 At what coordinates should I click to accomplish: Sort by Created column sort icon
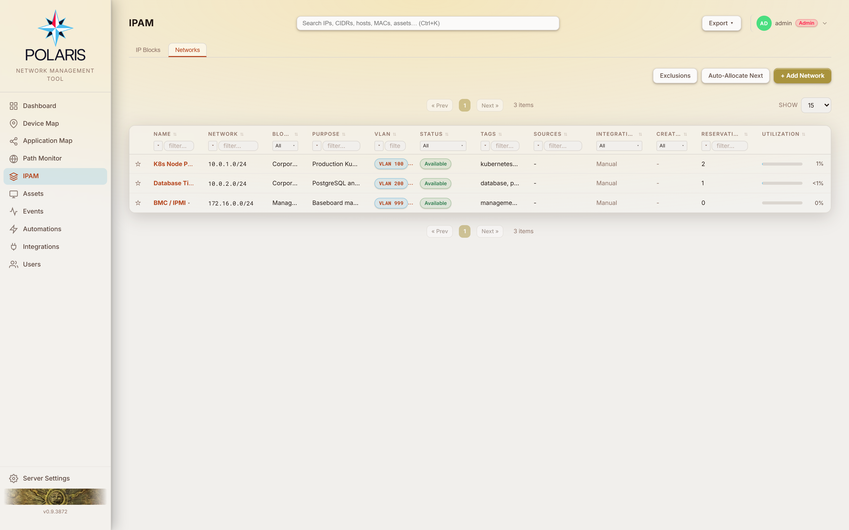point(685,134)
